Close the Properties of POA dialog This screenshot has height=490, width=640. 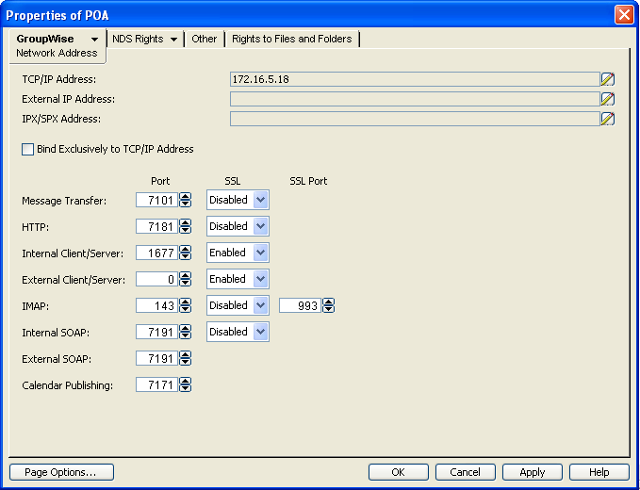click(624, 15)
